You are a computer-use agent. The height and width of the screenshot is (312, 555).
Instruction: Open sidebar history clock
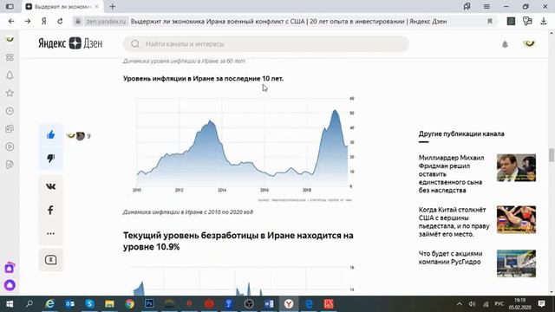point(10,111)
